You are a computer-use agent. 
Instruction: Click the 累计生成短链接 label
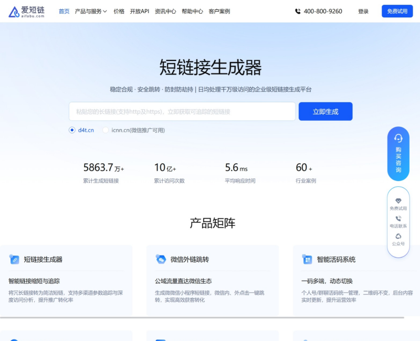(x=101, y=181)
